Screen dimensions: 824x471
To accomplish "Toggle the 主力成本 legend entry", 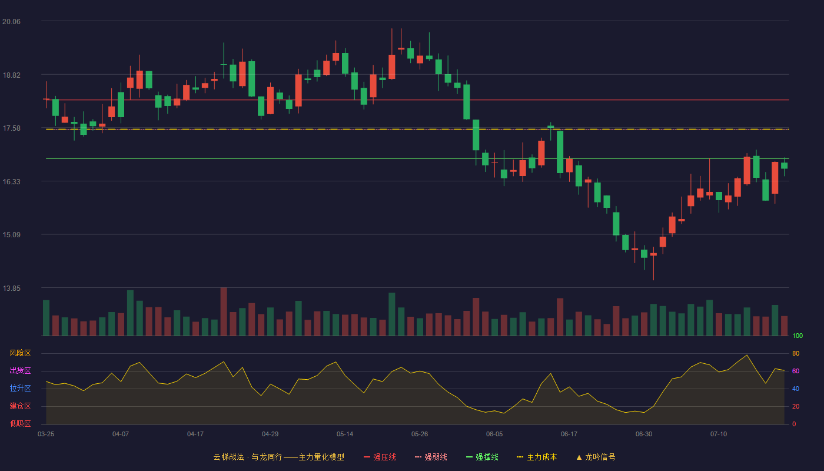I will [537, 457].
